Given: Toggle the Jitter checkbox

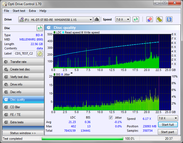Looking at the screenshot, I should click(111, 118).
